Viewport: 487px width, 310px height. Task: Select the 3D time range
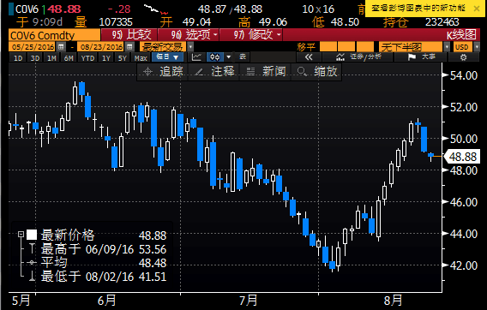pyautogui.click(x=35, y=57)
